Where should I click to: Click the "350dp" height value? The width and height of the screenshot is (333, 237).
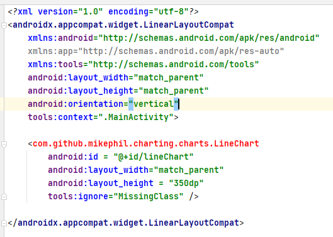(x=186, y=184)
